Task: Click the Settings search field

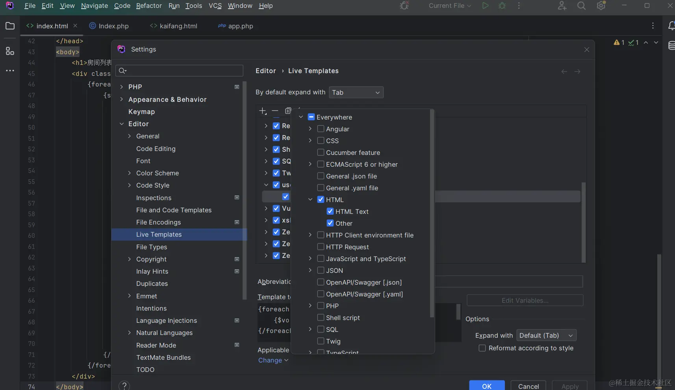Action: point(179,71)
